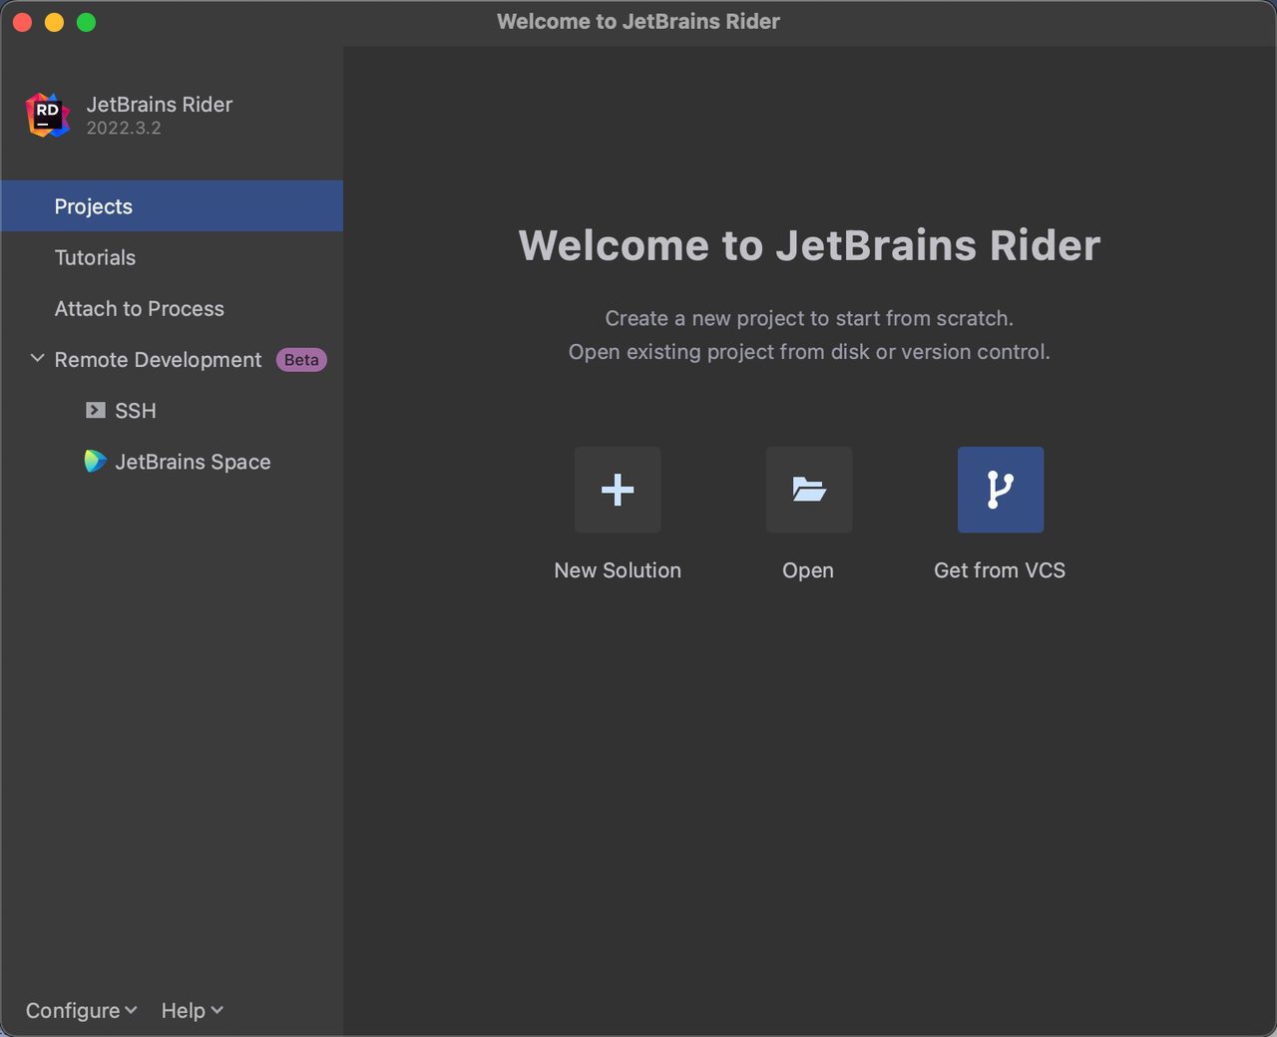Open the Help dropdown menu
1277x1037 pixels.
click(x=193, y=1010)
